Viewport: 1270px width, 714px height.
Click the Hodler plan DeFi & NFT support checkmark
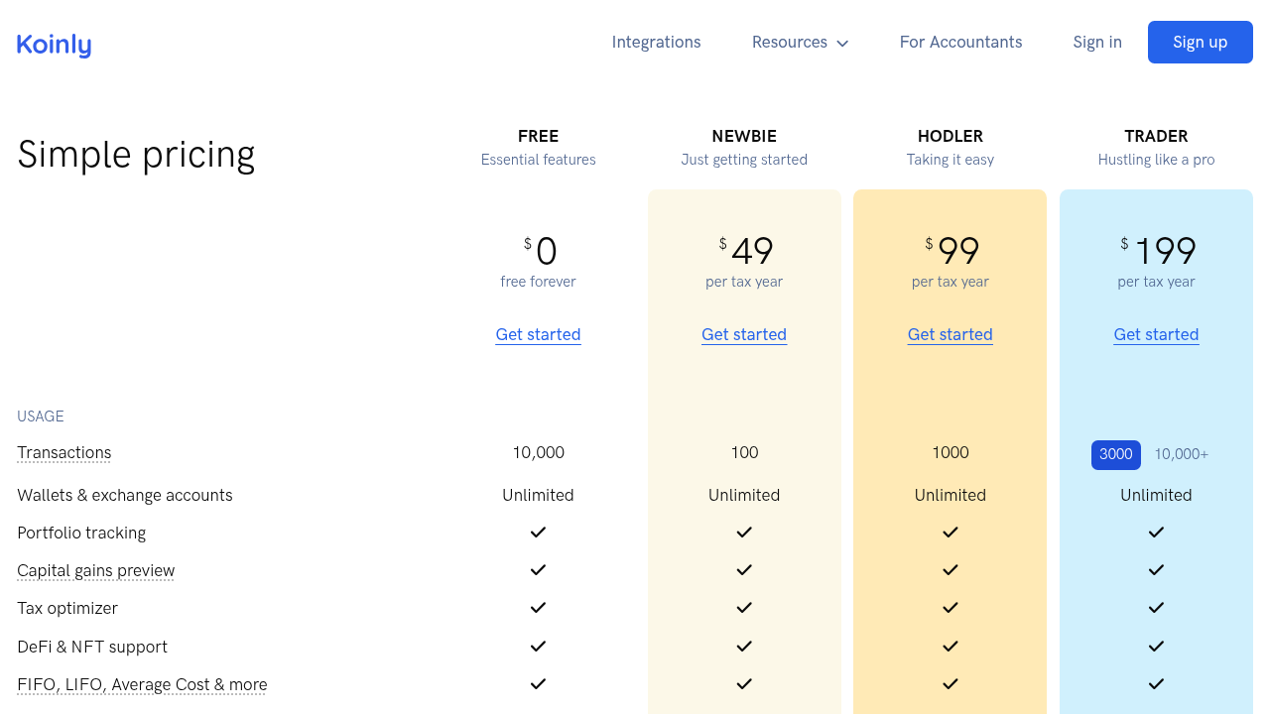[951, 647]
